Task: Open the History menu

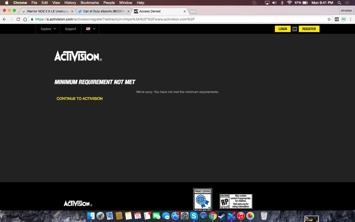Action: [70, 3]
